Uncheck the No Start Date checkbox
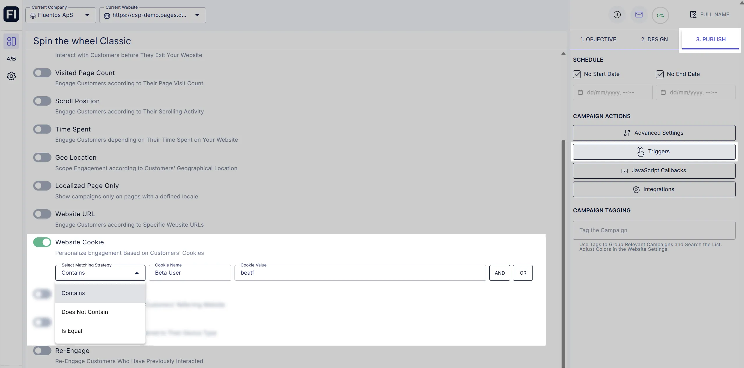Image resolution: width=744 pixels, height=368 pixels. [x=577, y=74]
